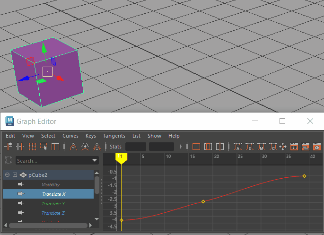Select the middle keyframe on the curve

(203, 201)
